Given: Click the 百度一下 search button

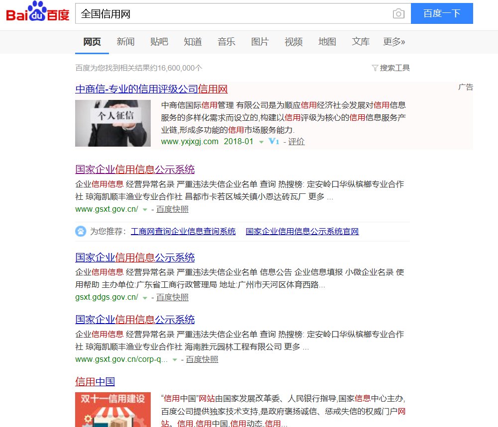Looking at the screenshot, I should tap(442, 13).
